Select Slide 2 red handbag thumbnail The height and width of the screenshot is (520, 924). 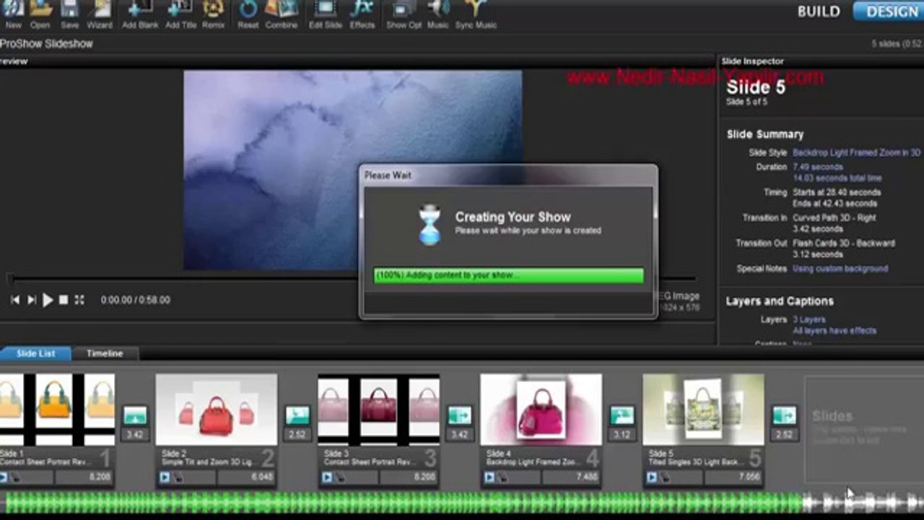click(216, 409)
